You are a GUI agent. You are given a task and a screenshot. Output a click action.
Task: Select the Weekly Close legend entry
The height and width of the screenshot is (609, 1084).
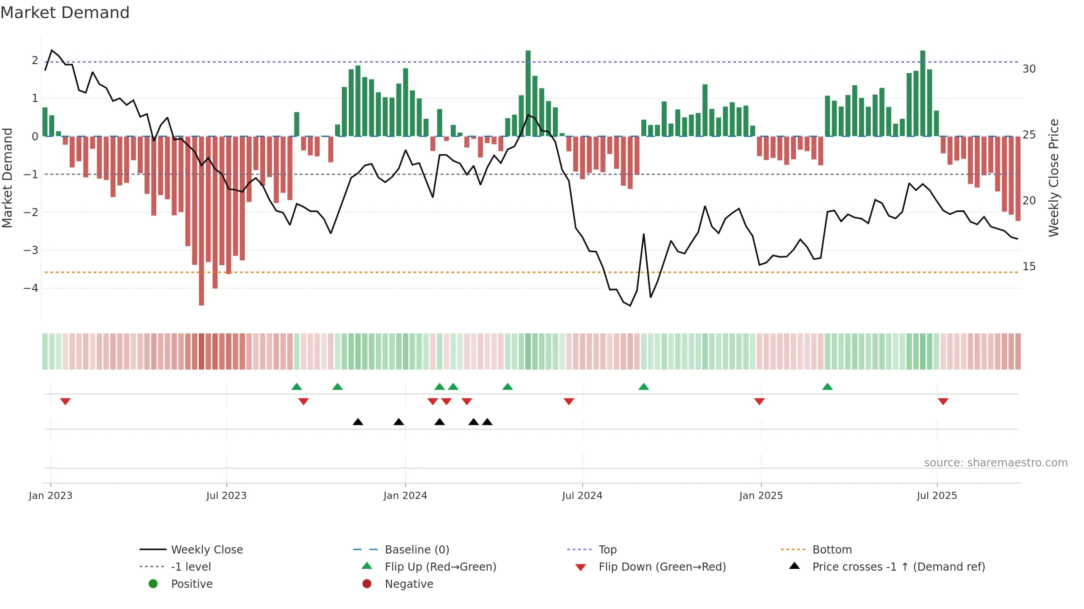[x=192, y=549]
